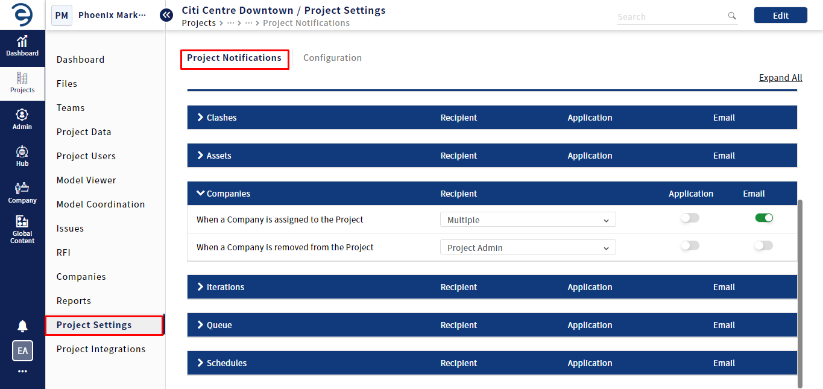Click the Project Notifications breadcrumb text
Viewport: 823px width, 389px height.
[x=306, y=23]
